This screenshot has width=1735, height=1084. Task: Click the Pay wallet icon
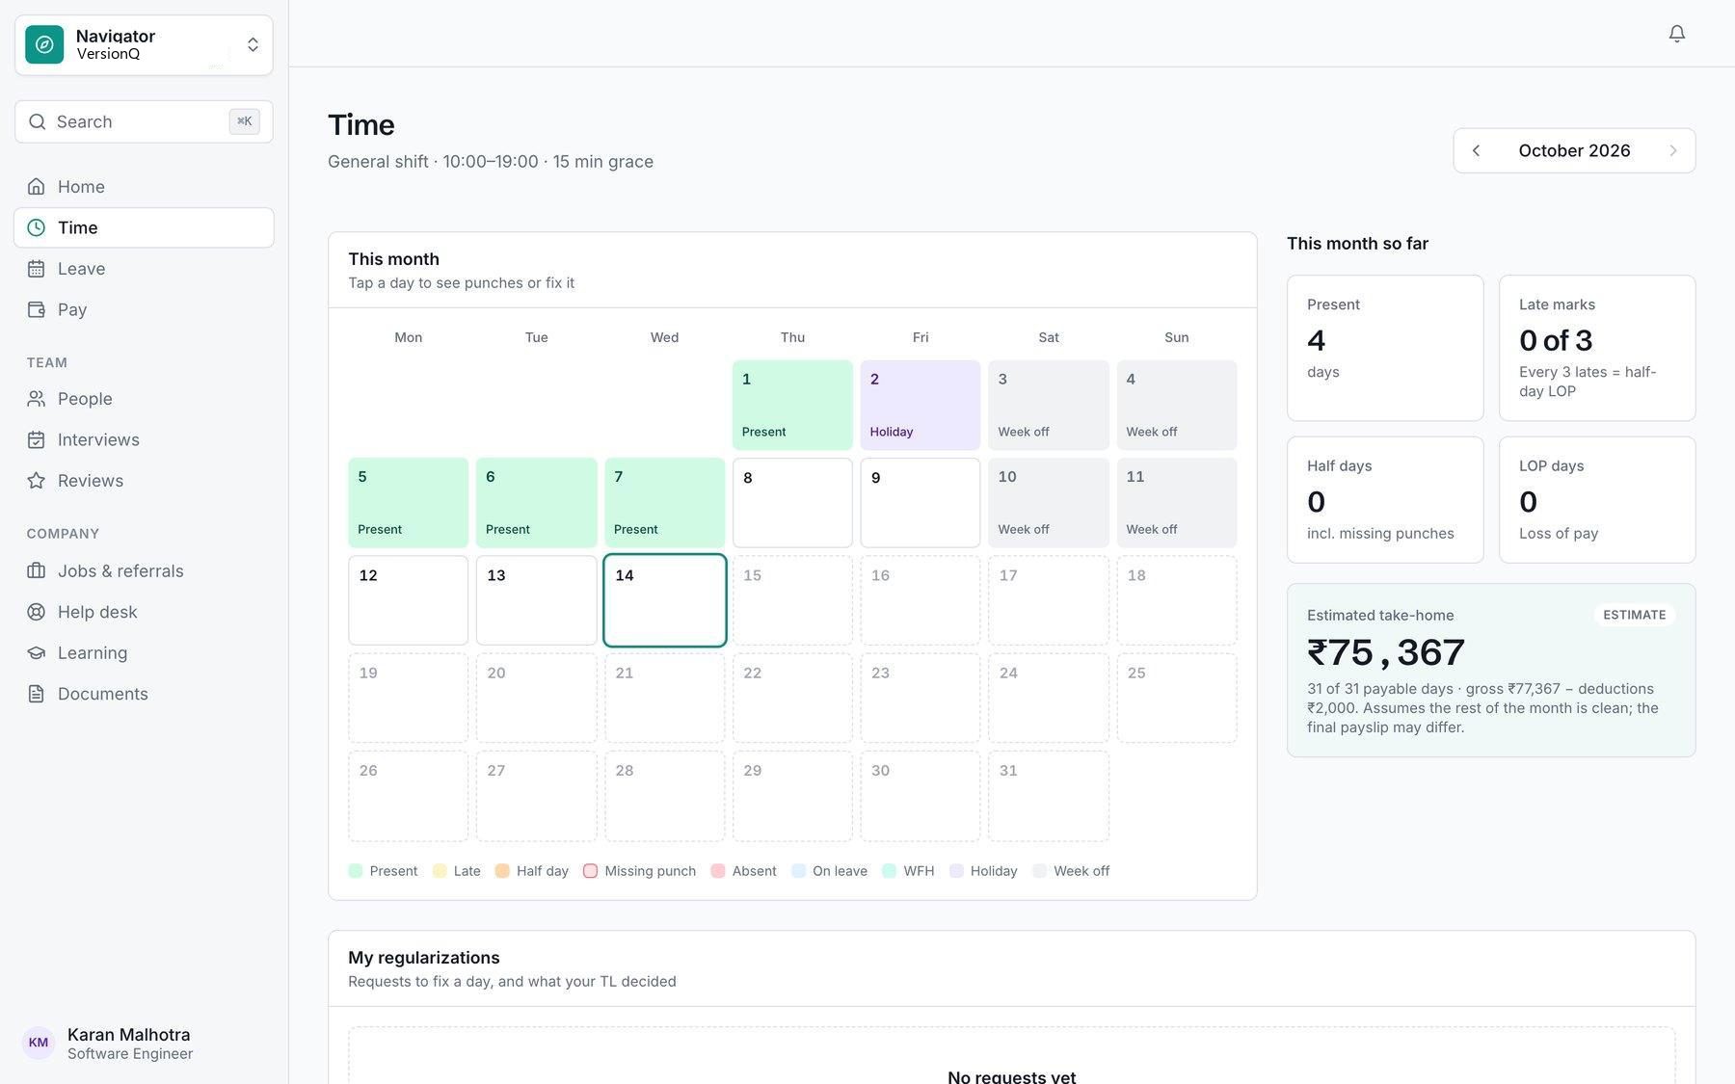tap(37, 309)
